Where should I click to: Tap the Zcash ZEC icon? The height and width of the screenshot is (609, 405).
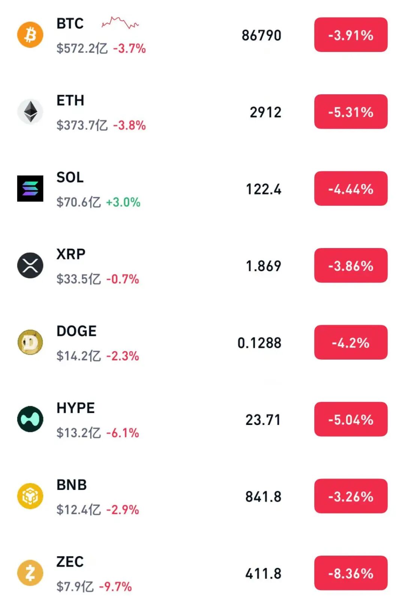[x=30, y=573]
